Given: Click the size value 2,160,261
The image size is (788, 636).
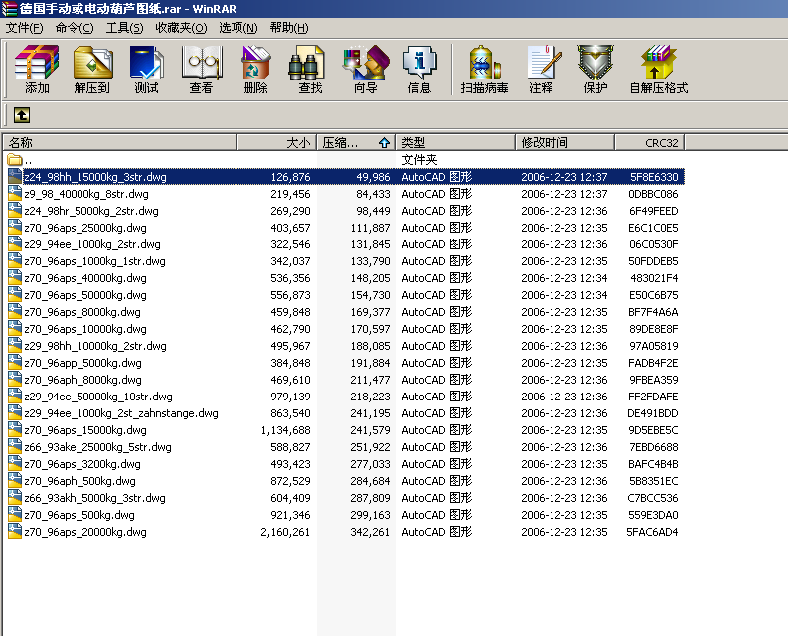Looking at the screenshot, I should click(x=285, y=532).
